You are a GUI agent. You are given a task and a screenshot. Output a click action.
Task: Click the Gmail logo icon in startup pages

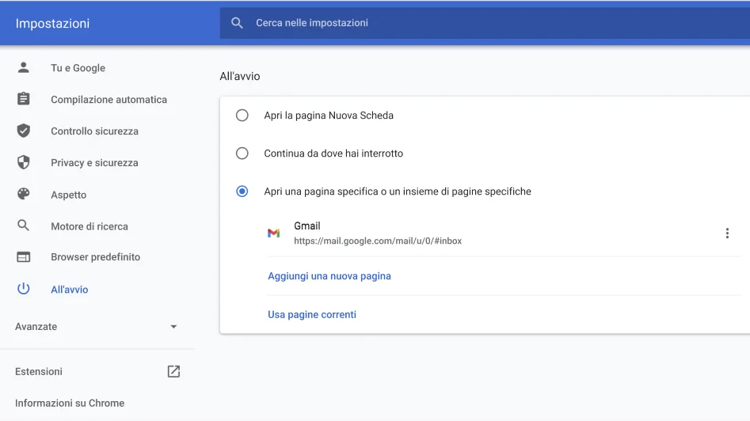pos(273,233)
